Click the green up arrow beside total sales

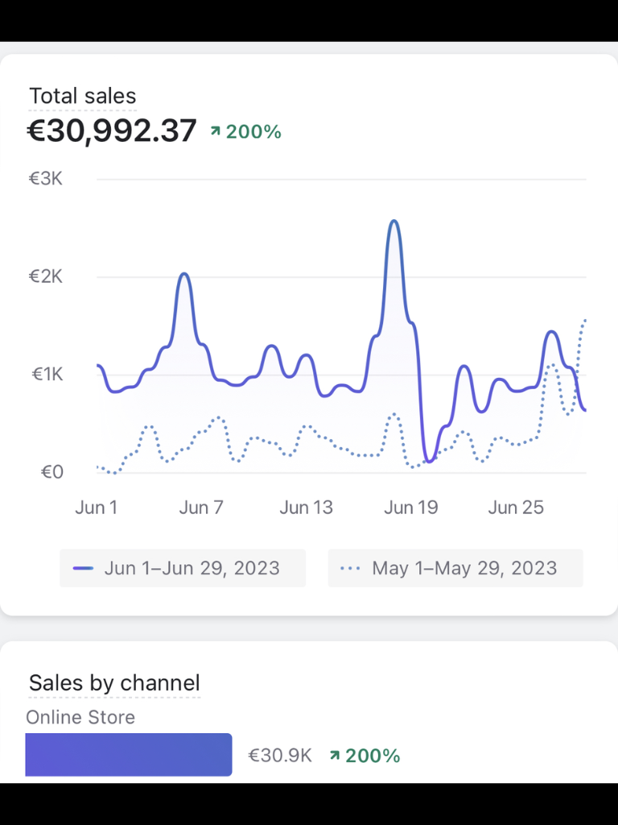tap(216, 131)
